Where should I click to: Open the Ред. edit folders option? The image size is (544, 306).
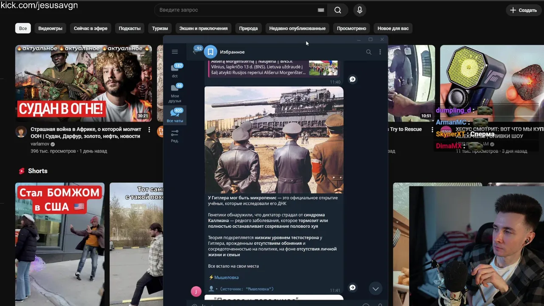pos(175,136)
